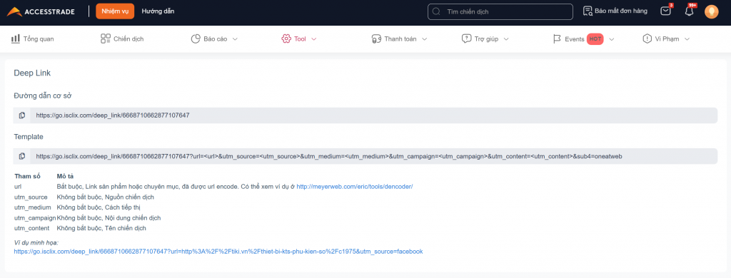Click the Tổng quan chart icon
This screenshot has height=278, width=731.
point(16,38)
